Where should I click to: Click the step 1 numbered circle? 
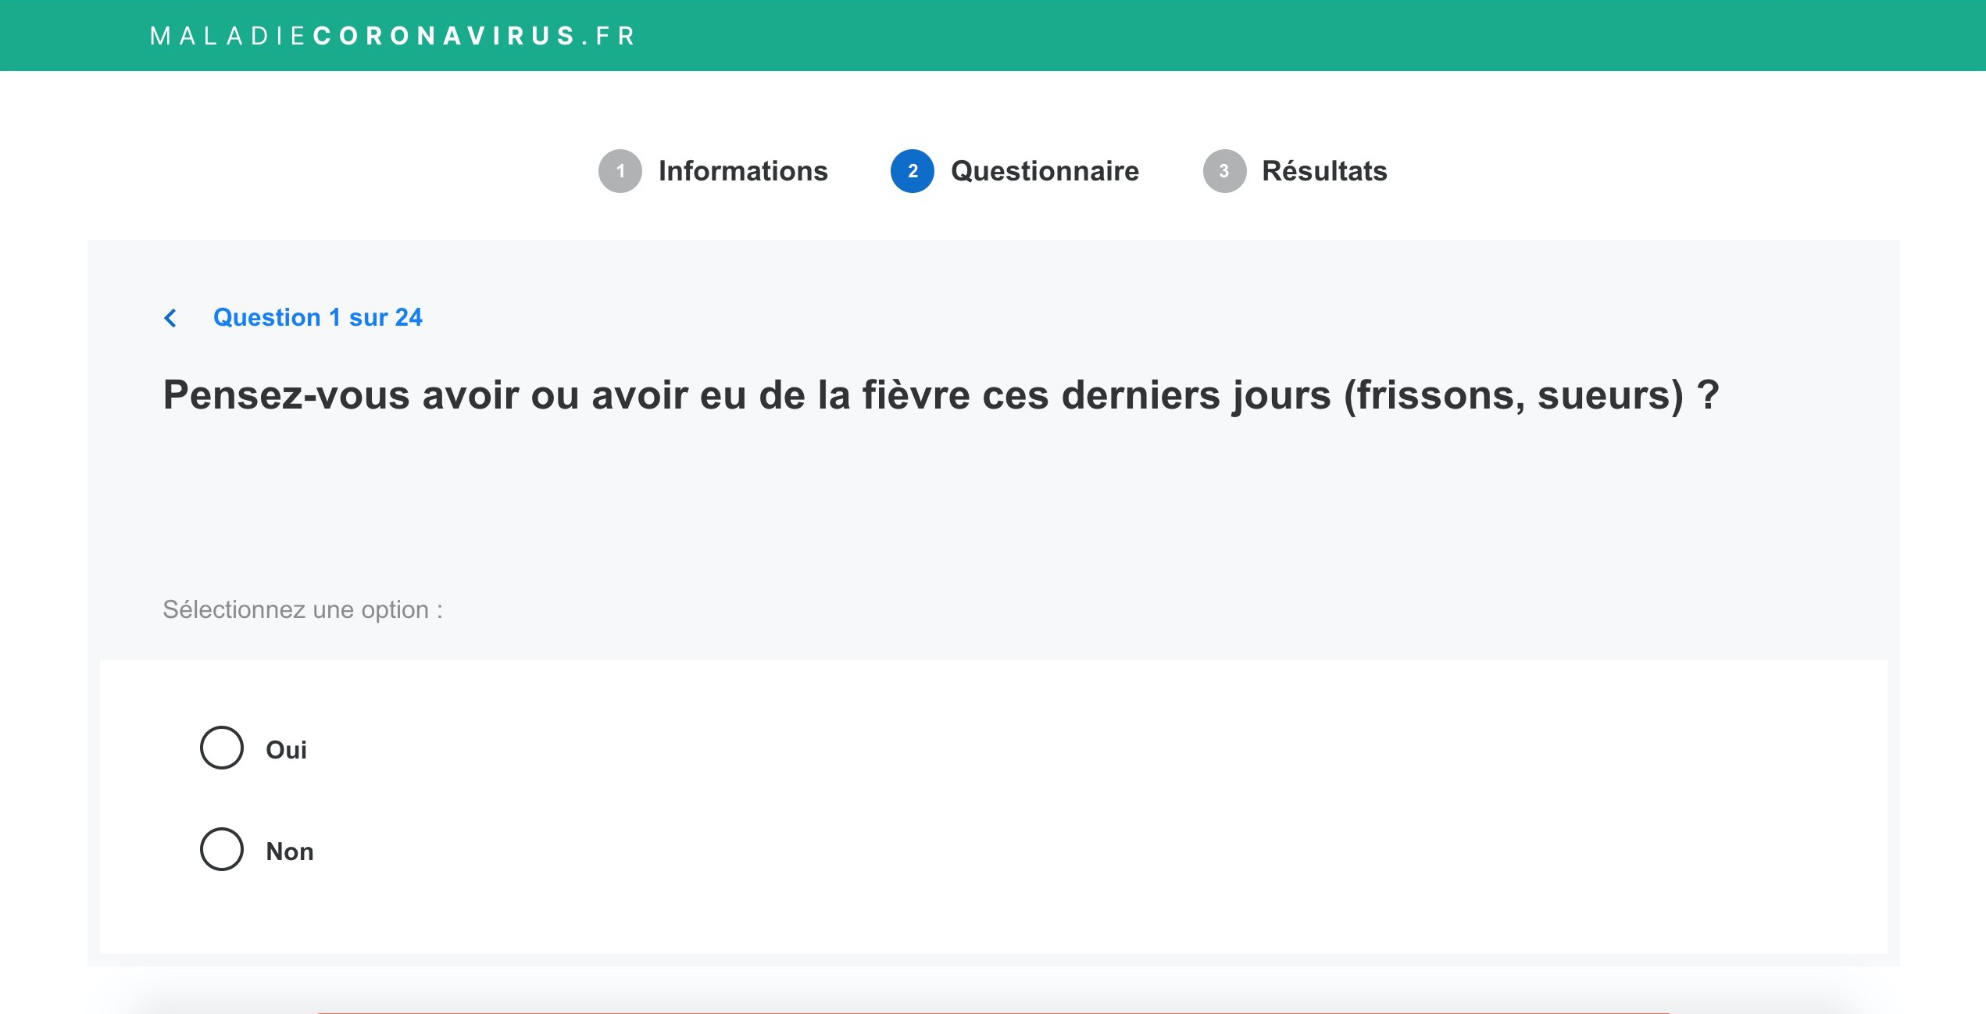tap(620, 171)
